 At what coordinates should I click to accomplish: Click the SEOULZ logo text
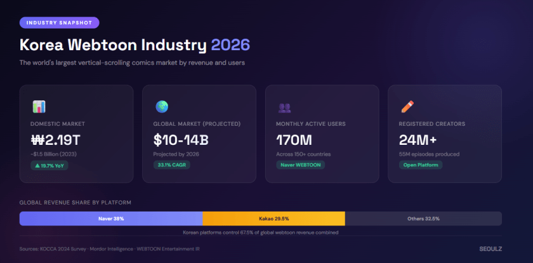[490, 249]
